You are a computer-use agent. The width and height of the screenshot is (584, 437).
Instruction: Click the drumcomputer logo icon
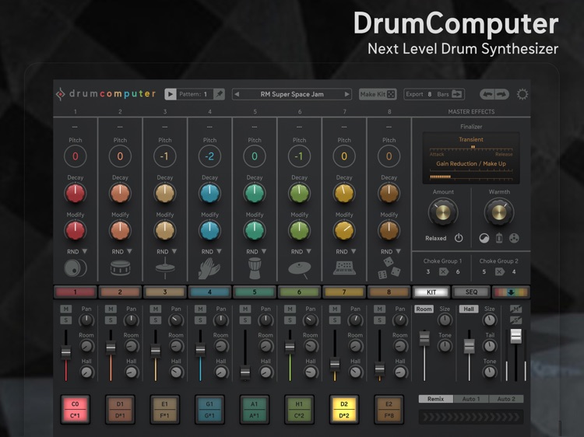pos(60,94)
